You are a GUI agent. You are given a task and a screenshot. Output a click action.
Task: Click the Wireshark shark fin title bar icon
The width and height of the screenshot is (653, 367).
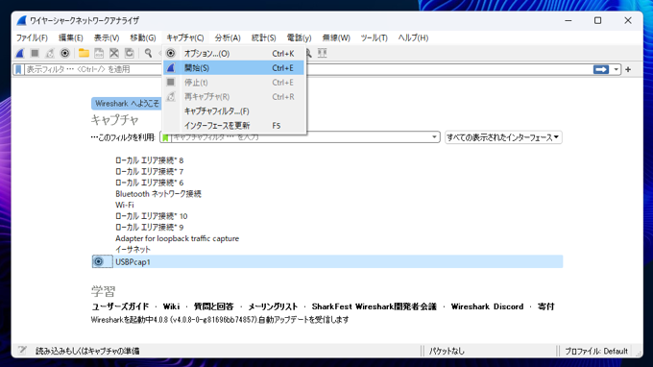(x=22, y=20)
